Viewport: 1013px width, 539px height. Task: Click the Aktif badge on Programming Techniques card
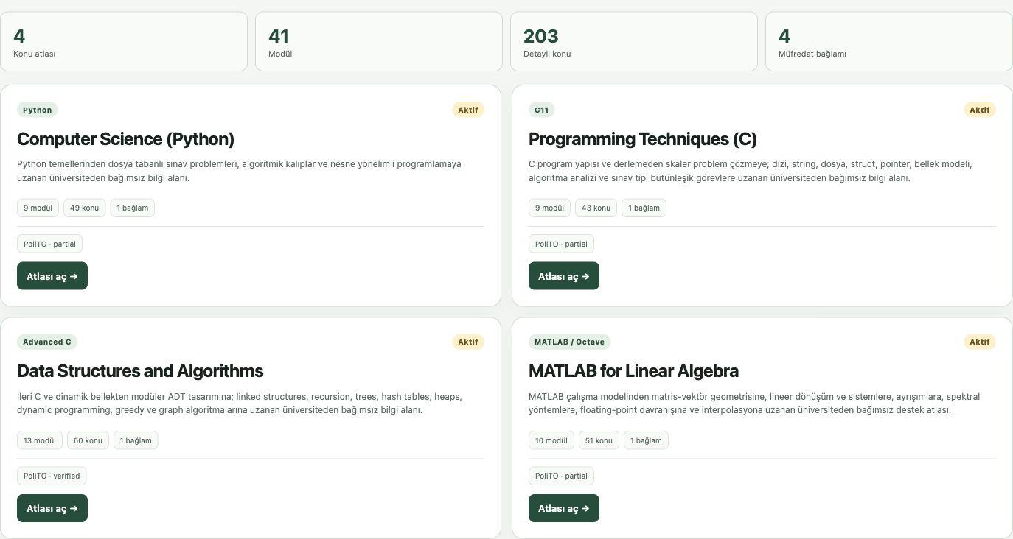tap(980, 110)
